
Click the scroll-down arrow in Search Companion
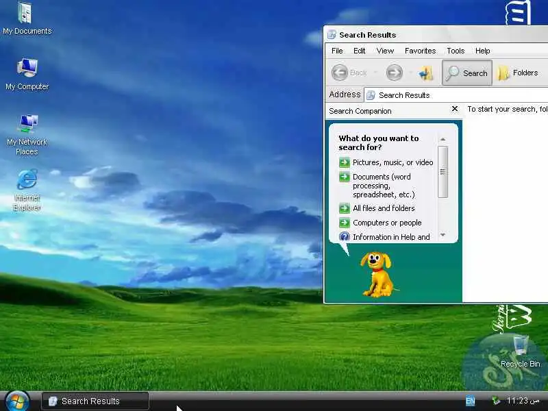443,235
